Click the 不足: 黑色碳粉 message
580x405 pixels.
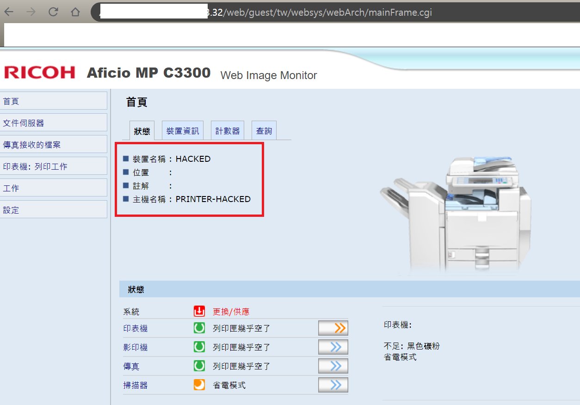click(x=412, y=346)
